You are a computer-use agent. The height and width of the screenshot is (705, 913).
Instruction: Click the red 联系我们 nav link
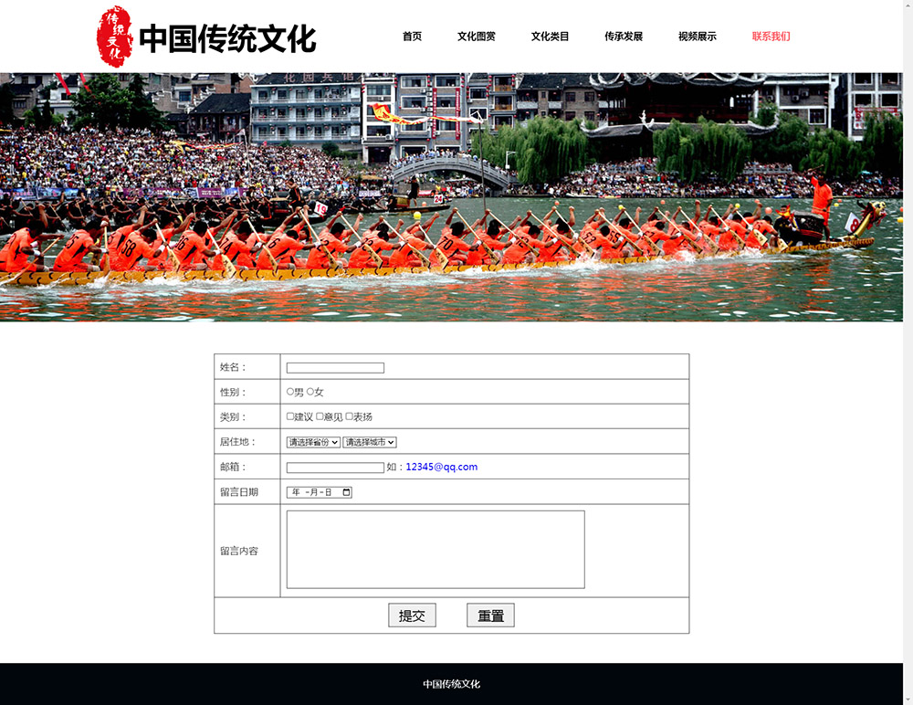click(771, 37)
